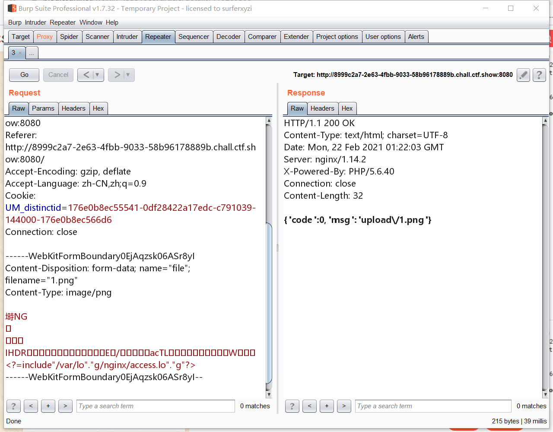
Task: Open the Intruder menu
Action: point(35,22)
